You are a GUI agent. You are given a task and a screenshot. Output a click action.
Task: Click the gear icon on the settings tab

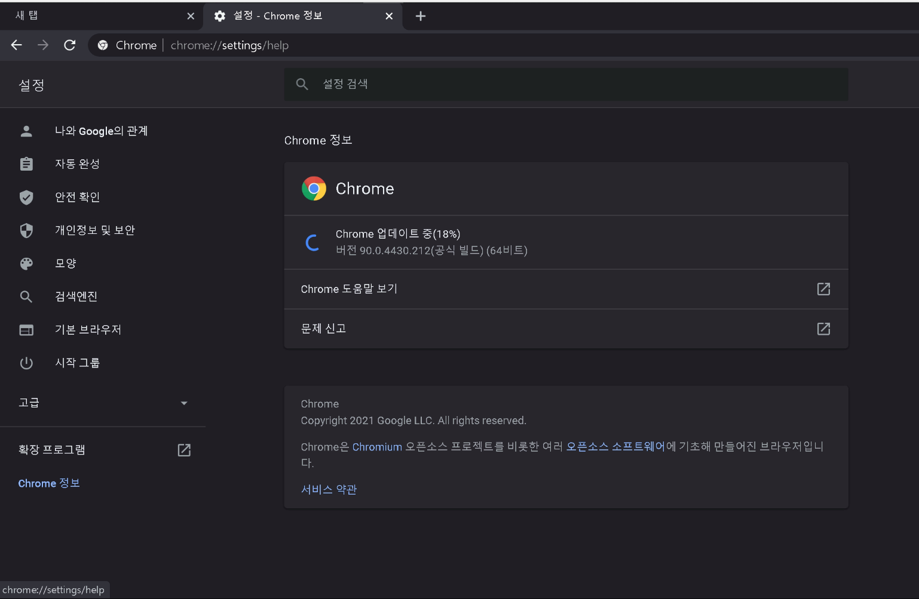220,16
